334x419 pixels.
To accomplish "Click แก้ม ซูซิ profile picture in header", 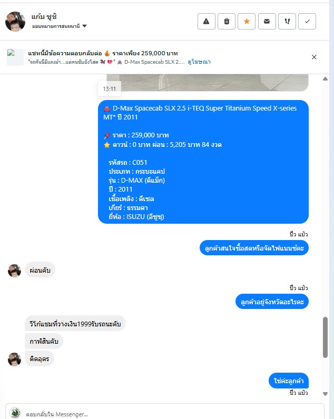I will pyautogui.click(x=15, y=22).
